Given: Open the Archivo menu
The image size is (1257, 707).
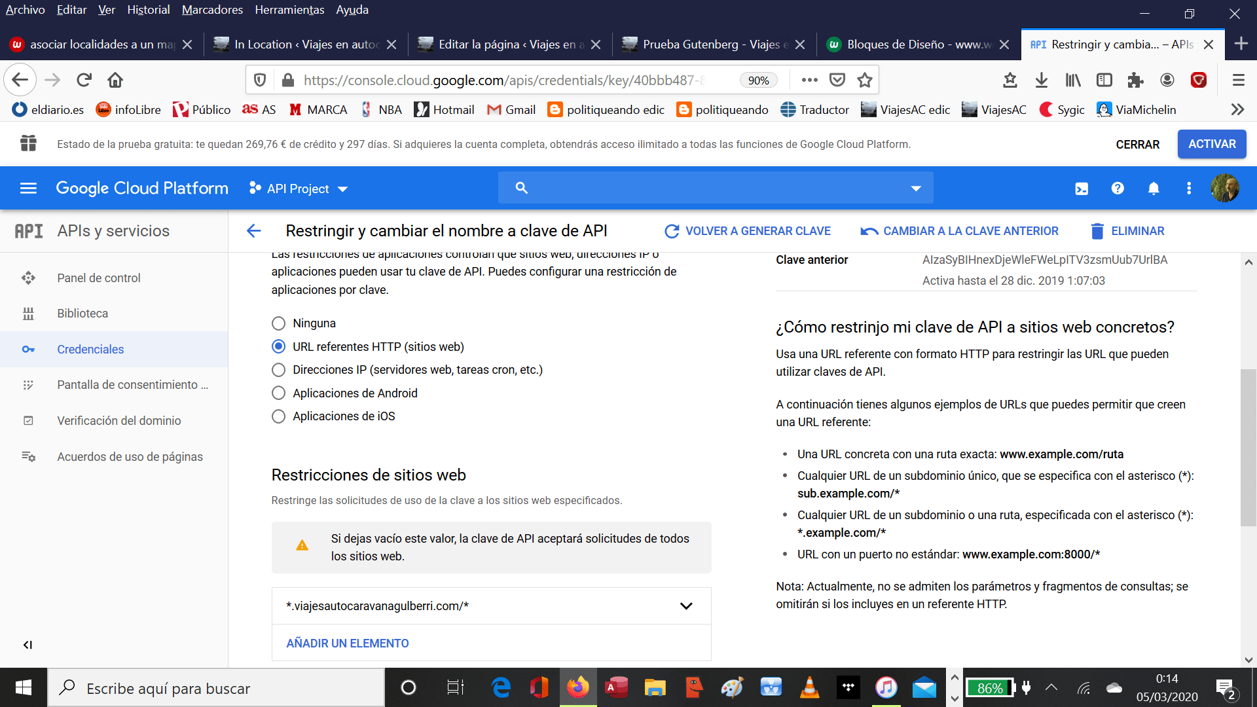Looking at the screenshot, I should click(25, 10).
